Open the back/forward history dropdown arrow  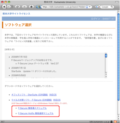click(x=12, y=7)
